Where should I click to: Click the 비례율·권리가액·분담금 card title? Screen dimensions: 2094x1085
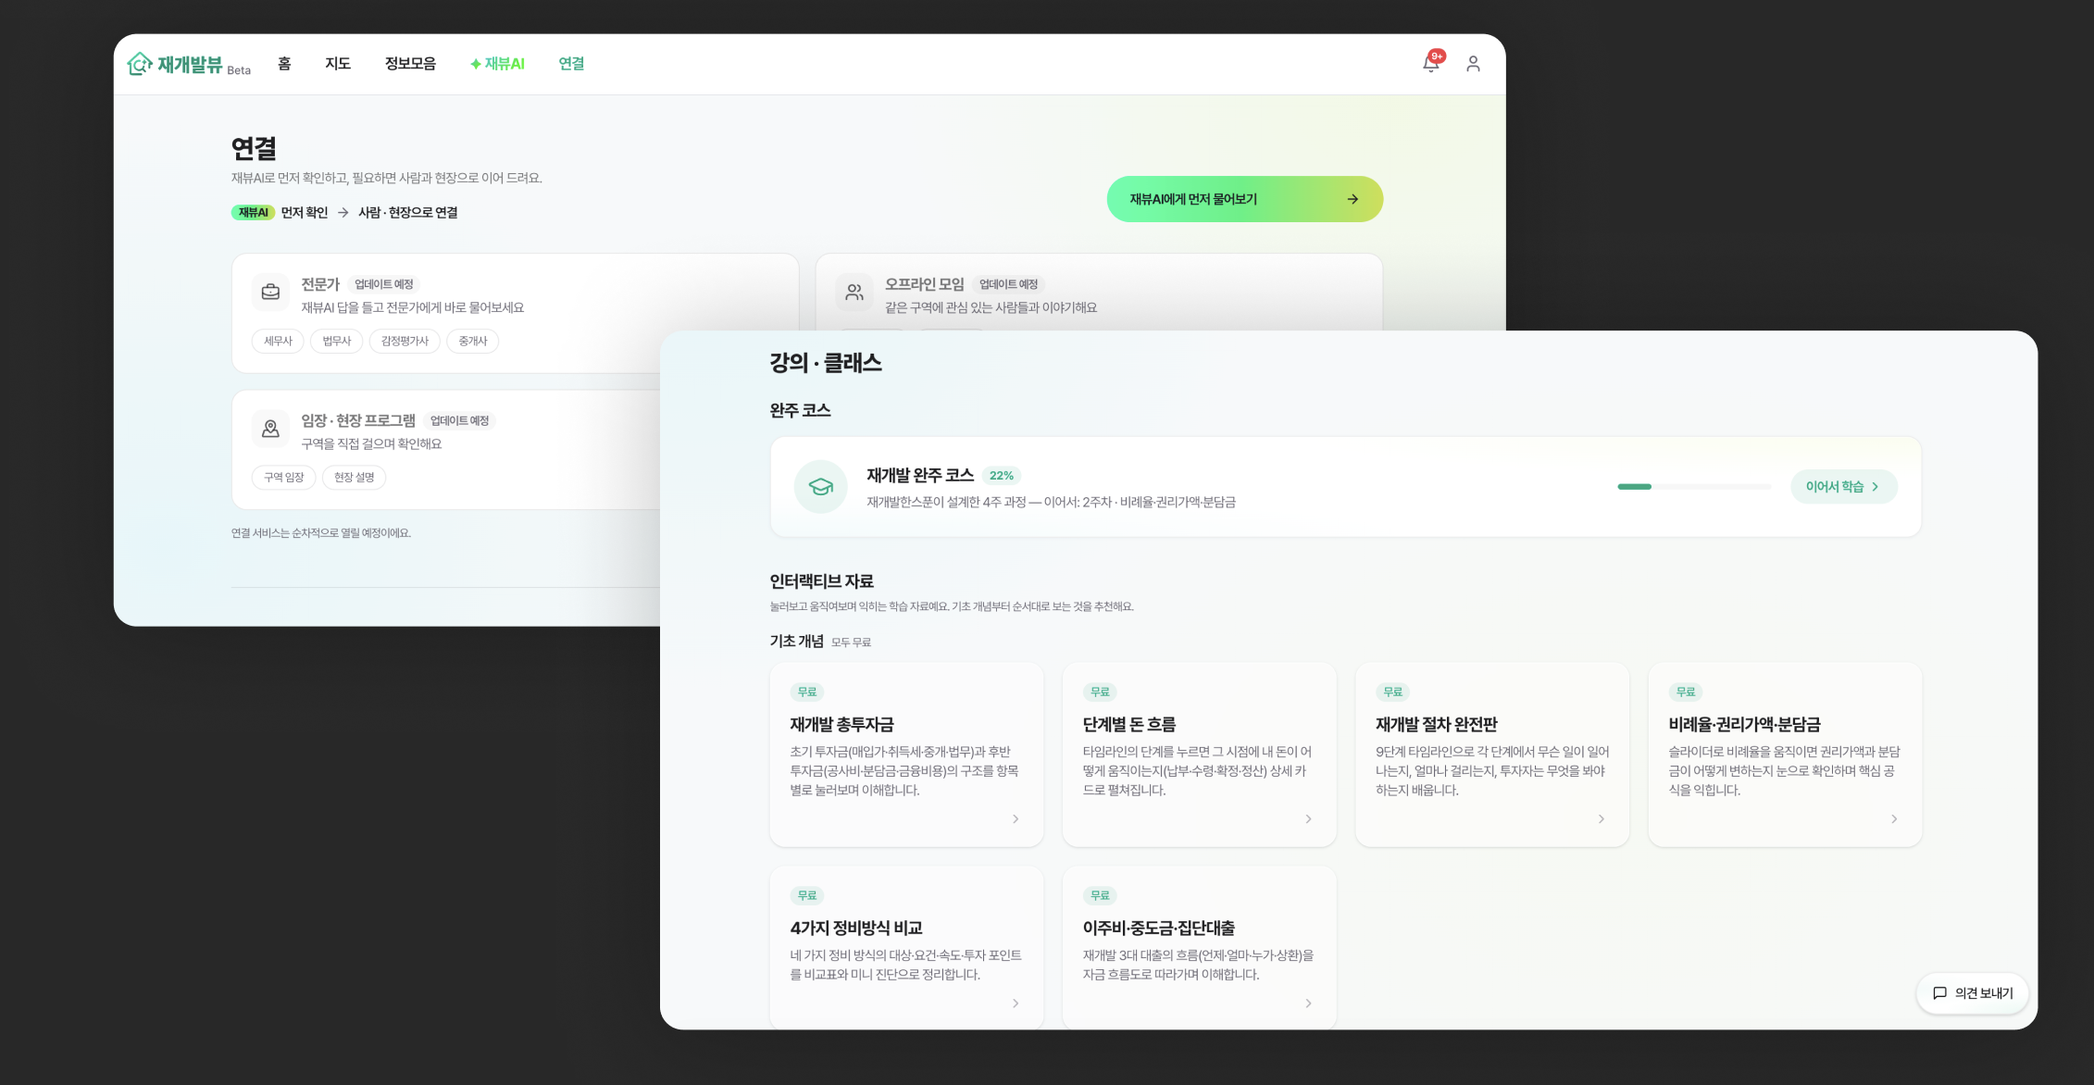coord(1744,724)
